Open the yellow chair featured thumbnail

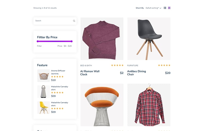click(44, 108)
